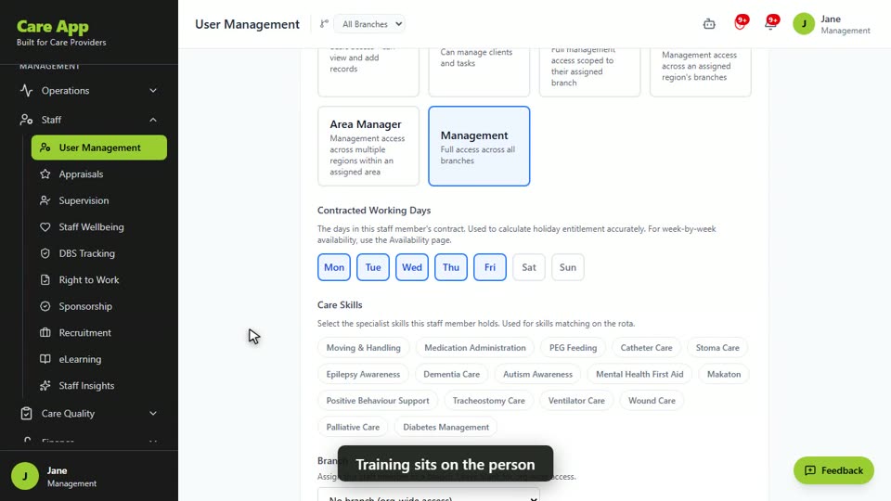891x501 pixels.
Task: Click the DBS Tracking shield icon
Action: tap(45, 253)
